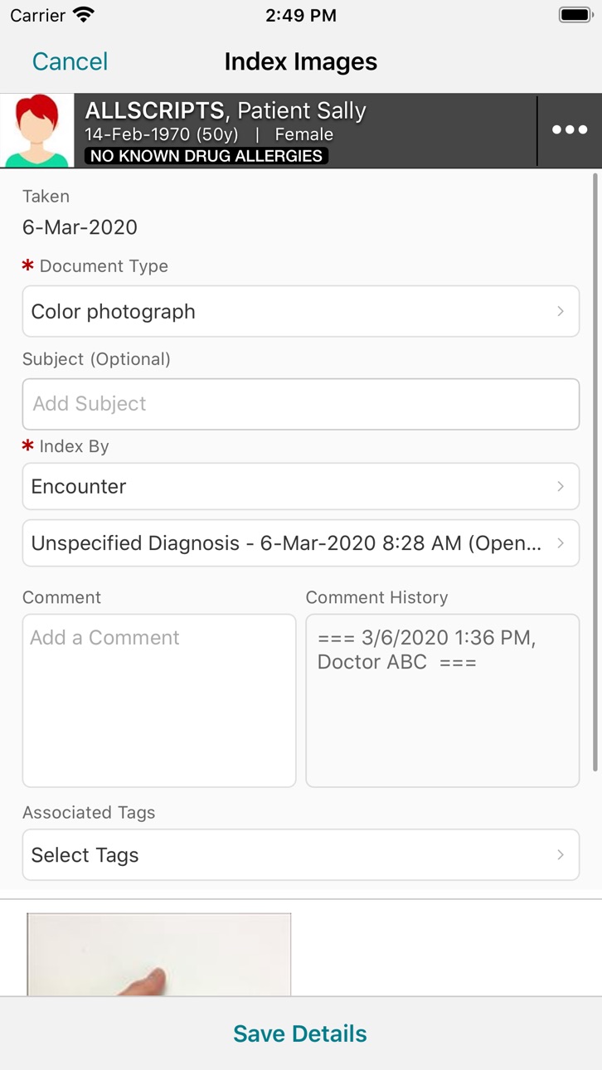Click the Document Type chevron arrow
This screenshot has height=1070, width=602.
[561, 311]
